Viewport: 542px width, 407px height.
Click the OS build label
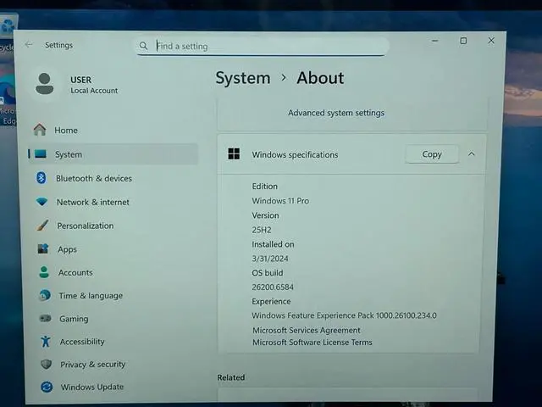click(x=268, y=273)
